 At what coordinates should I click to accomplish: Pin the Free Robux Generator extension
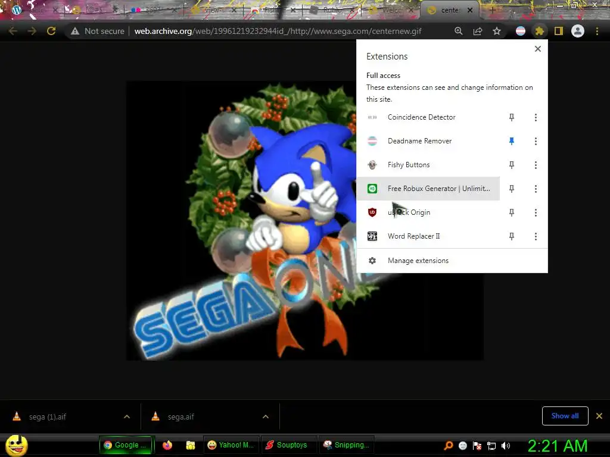(512, 189)
